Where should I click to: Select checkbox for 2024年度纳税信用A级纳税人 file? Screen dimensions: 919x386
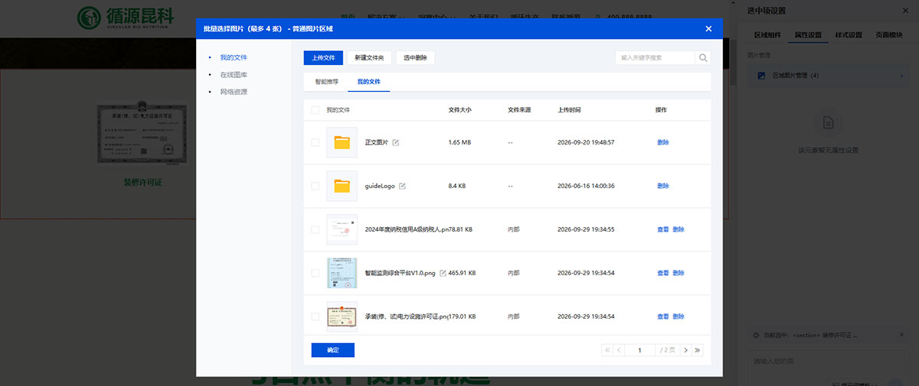(316, 229)
